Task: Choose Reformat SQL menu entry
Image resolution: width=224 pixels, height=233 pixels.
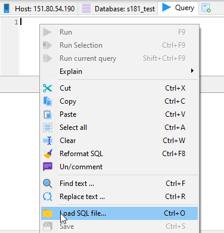Action: (119, 154)
